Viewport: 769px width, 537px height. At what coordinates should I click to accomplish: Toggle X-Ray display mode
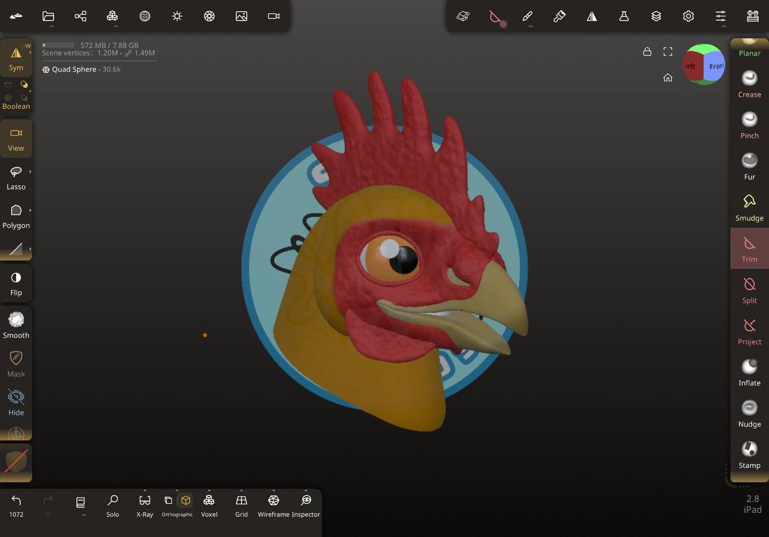point(145,505)
